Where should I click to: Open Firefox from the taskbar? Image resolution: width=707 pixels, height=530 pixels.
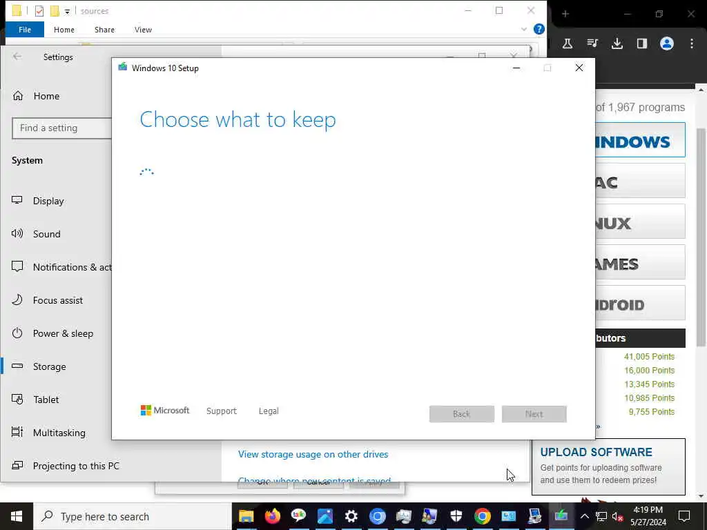click(x=272, y=516)
